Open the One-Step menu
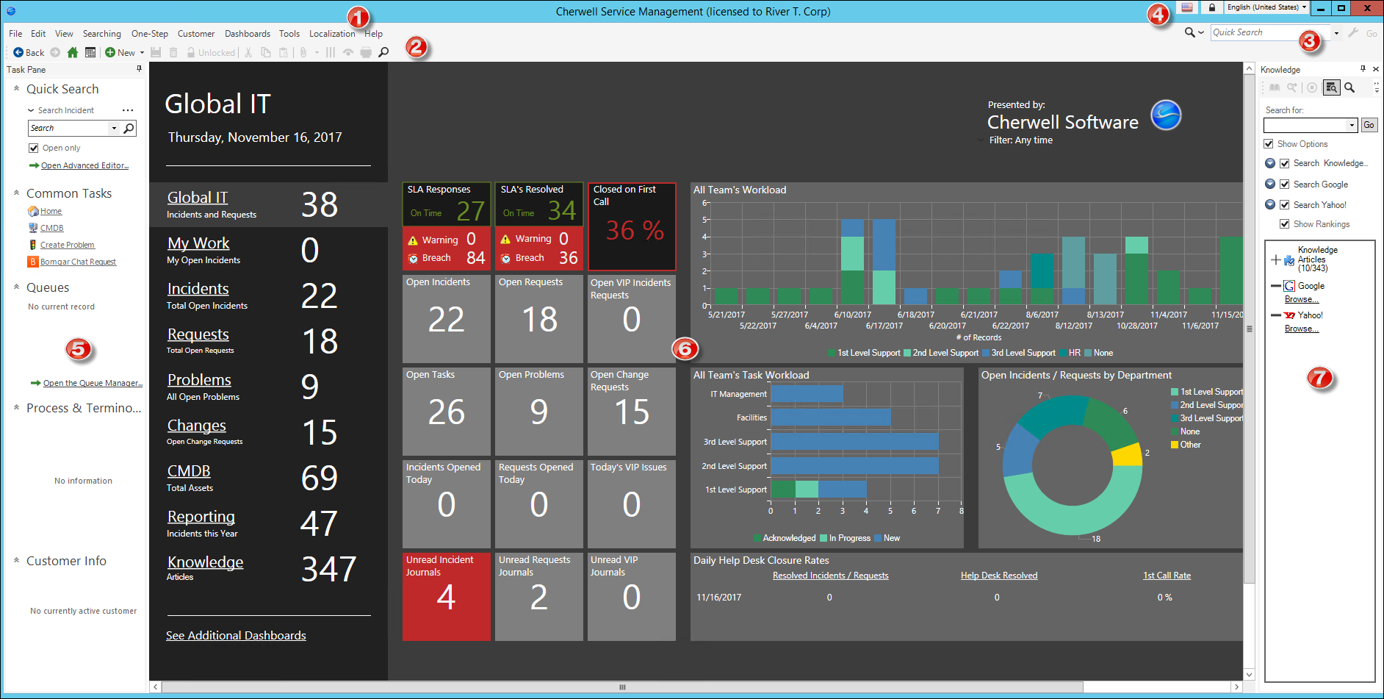This screenshot has height=699, width=1384. point(150,34)
